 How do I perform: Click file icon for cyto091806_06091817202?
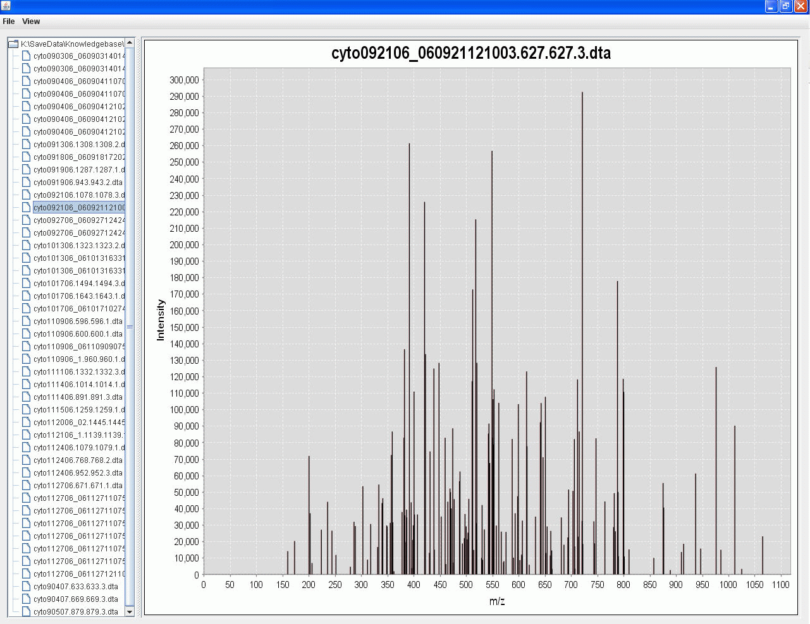[x=26, y=157]
